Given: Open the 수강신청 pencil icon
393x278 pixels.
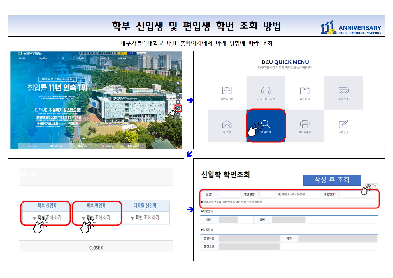Looking at the screenshot, I should point(343,124).
